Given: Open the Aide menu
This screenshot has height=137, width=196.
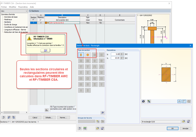Looking at the screenshot, I should click(32, 7).
